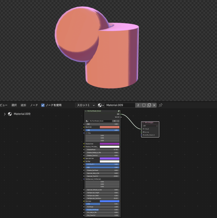Click the Shadow_Multiply_or_Mix slider
The image size is (217, 218).
coord(102,153)
